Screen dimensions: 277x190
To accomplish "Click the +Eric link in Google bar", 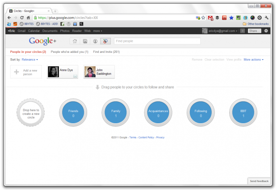I will coord(11,31).
